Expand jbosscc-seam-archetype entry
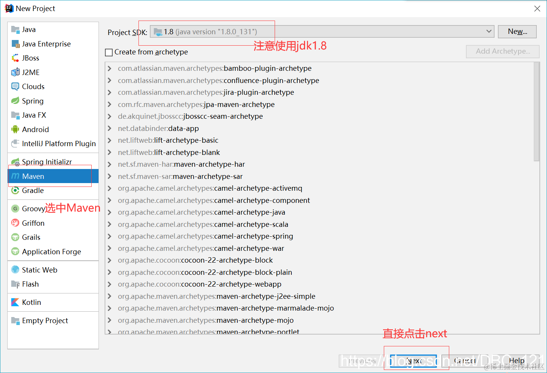This screenshot has width=547, height=373. click(x=110, y=116)
